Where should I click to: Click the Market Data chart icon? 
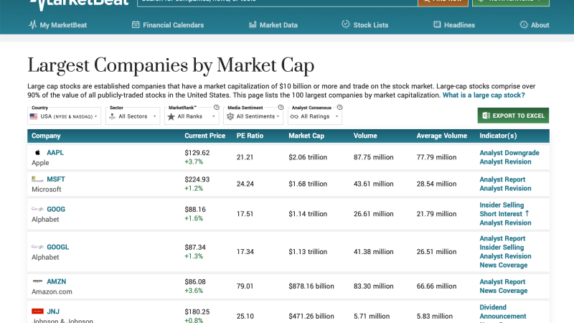[x=252, y=25]
